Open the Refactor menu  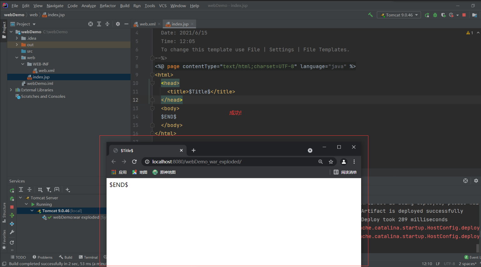point(108,6)
